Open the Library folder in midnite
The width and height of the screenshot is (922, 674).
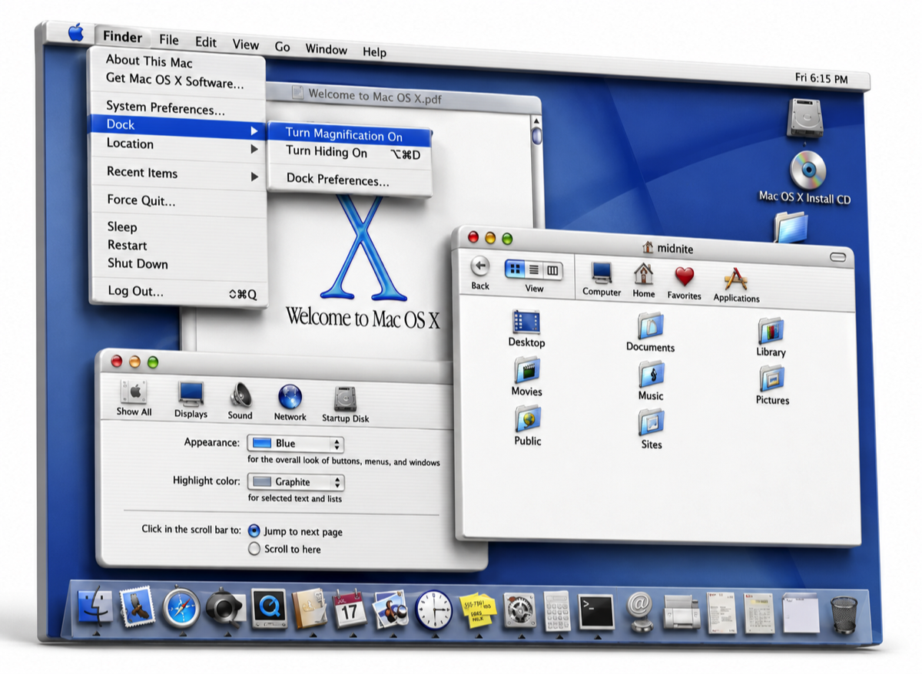pos(771,338)
